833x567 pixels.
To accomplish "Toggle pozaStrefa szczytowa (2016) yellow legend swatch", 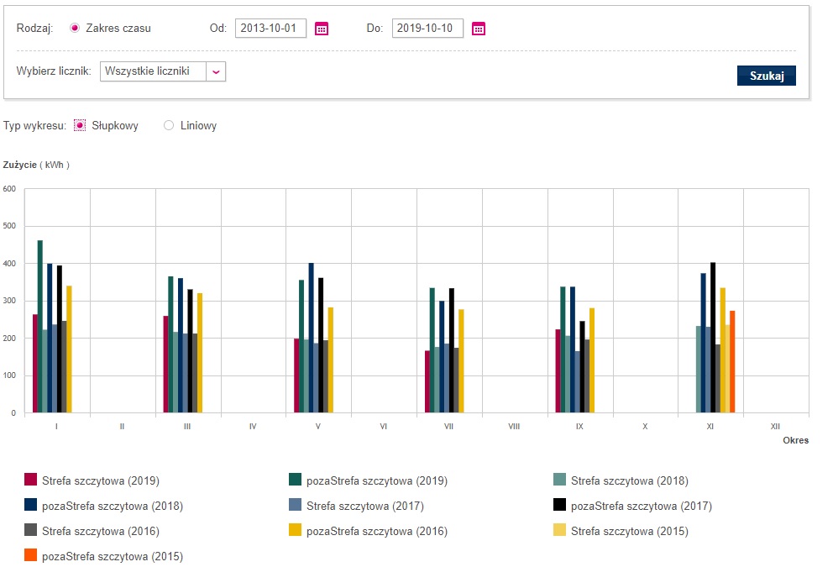I will pyautogui.click(x=296, y=531).
